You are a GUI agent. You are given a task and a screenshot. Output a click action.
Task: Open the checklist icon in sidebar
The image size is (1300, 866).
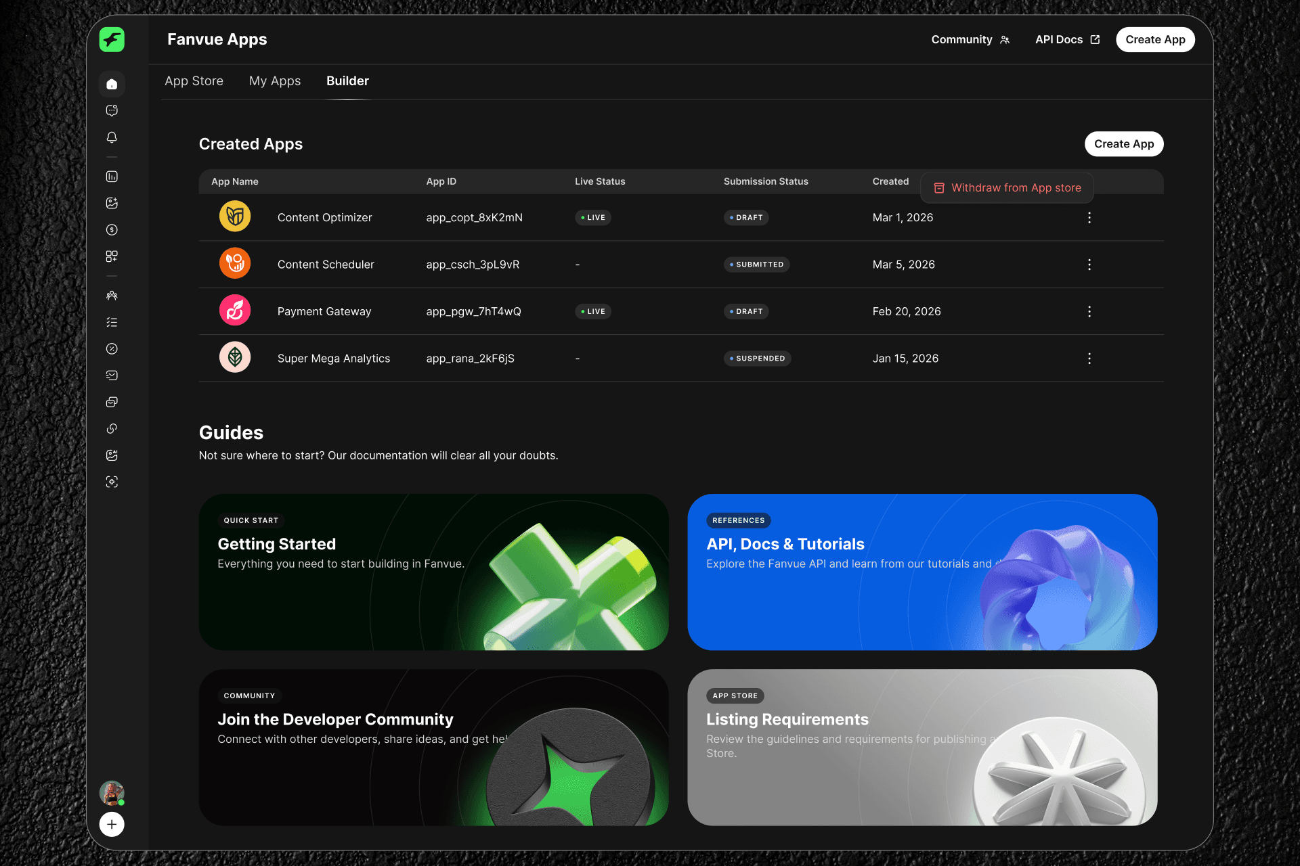(x=112, y=323)
